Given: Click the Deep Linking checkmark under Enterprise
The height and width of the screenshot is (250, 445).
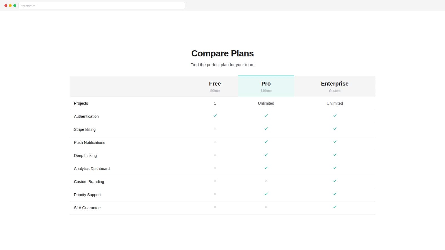Looking at the screenshot, I should tap(335, 155).
